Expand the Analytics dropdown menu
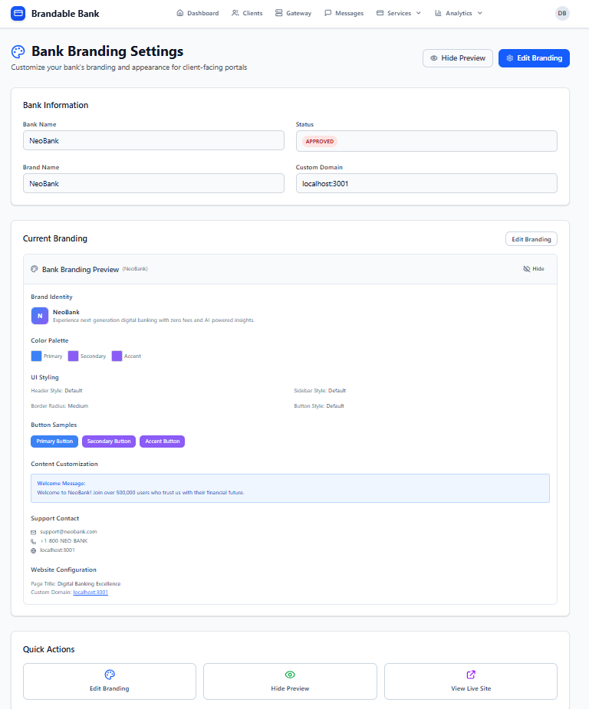Screen dimensions: 589x709 [459, 13]
